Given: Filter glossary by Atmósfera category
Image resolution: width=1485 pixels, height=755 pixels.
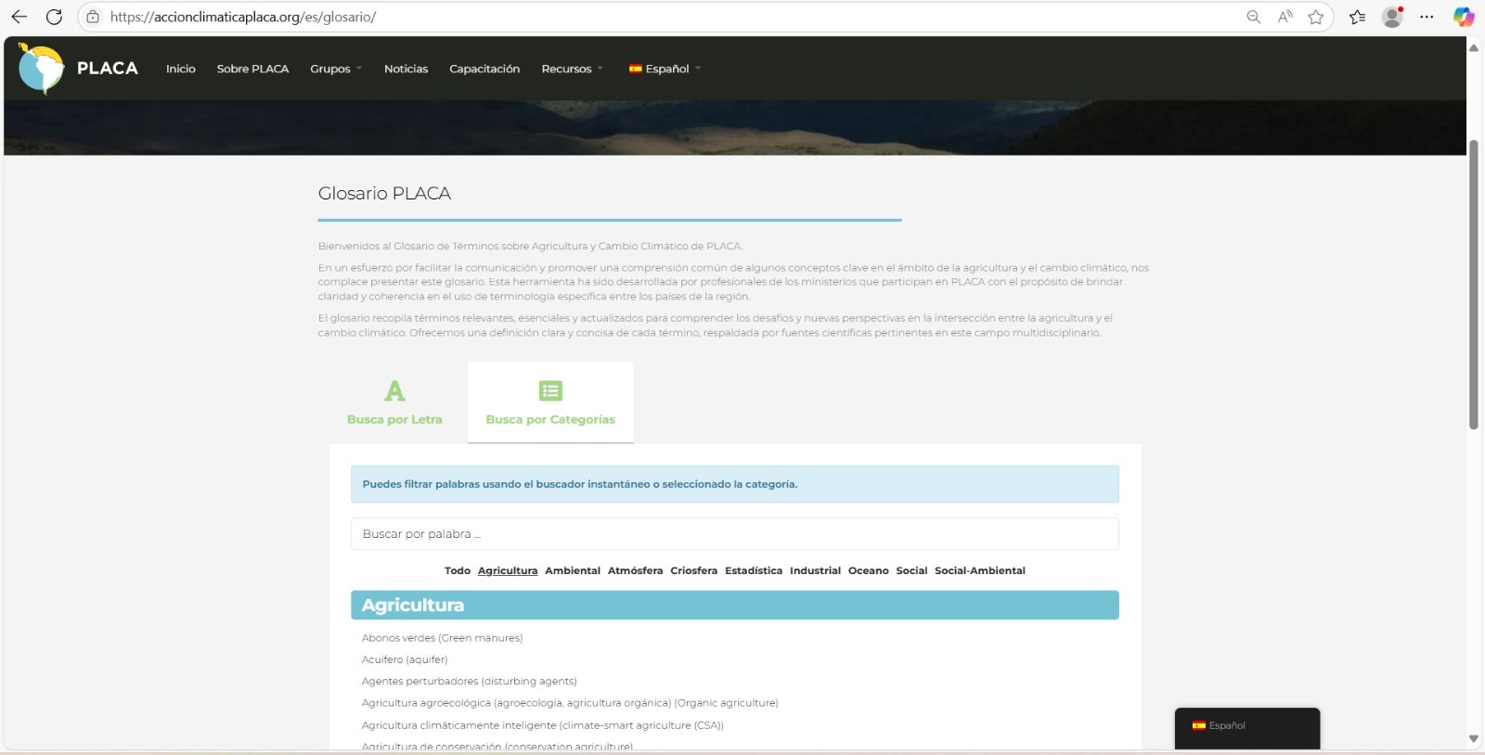Looking at the screenshot, I should pyautogui.click(x=635, y=570).
